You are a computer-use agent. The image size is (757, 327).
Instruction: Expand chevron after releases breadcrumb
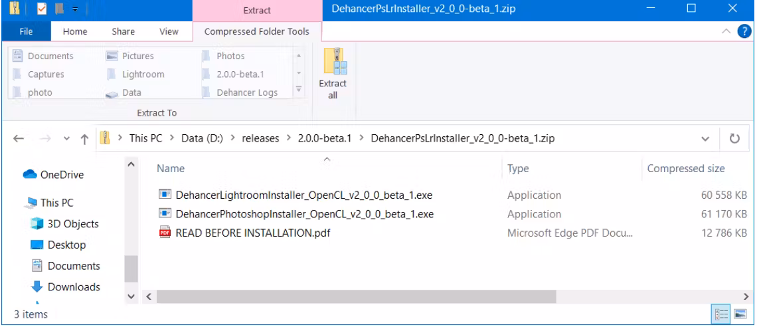(288, 139)
